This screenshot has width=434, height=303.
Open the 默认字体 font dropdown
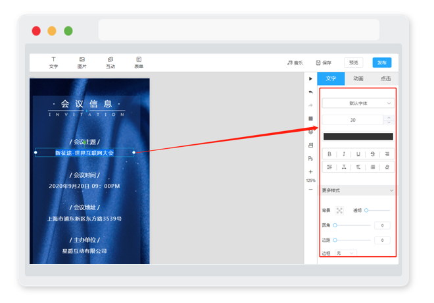[x=358, y=103]
